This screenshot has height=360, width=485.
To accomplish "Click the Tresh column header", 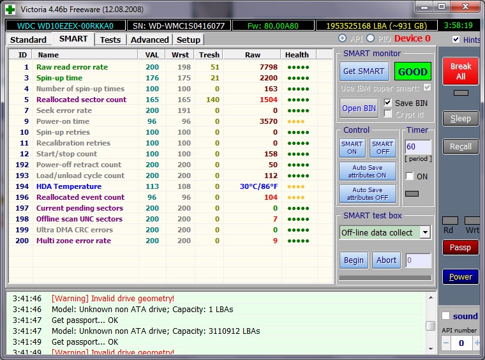I will 209,55.
